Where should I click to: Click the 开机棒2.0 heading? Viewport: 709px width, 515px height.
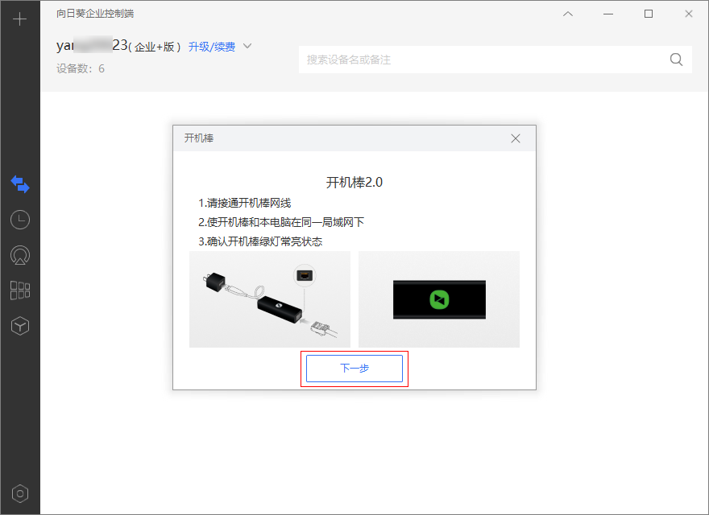[354, 183]
